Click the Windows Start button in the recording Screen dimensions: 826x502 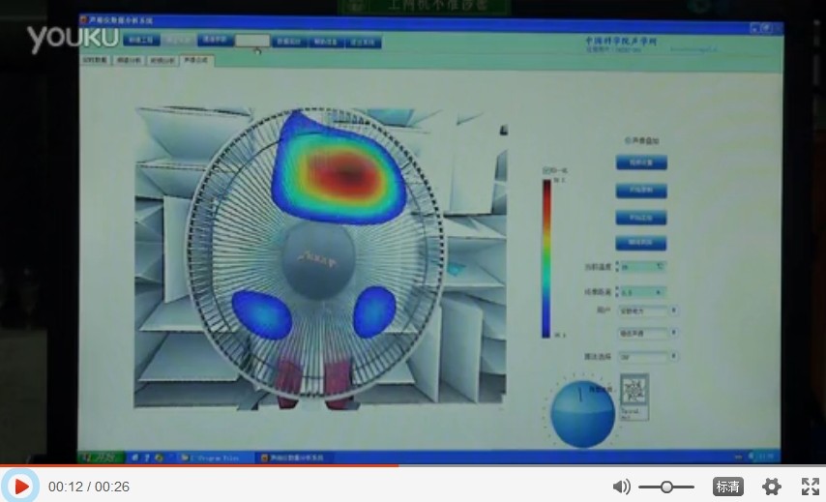point(98,457)
